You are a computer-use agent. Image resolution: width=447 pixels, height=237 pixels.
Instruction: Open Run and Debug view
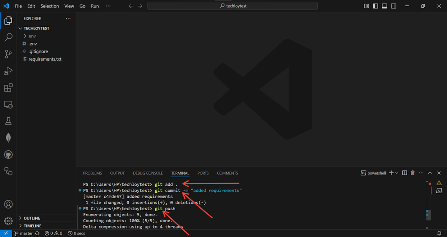(x=8, y=71)
